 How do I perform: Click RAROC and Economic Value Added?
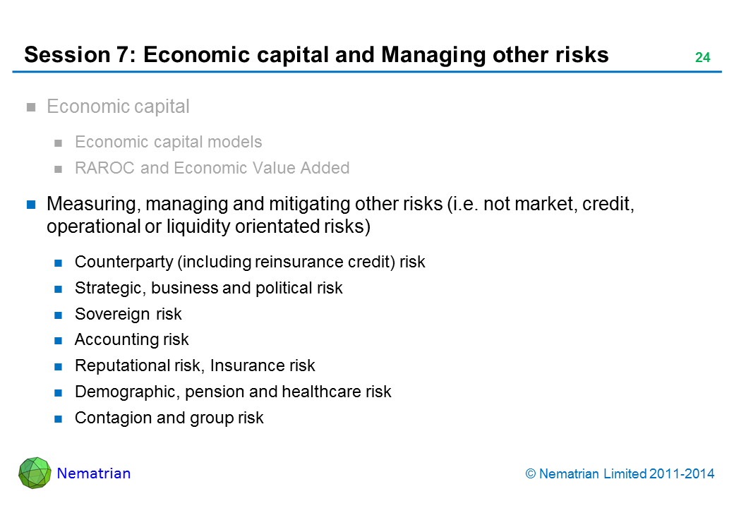point(212,168)
